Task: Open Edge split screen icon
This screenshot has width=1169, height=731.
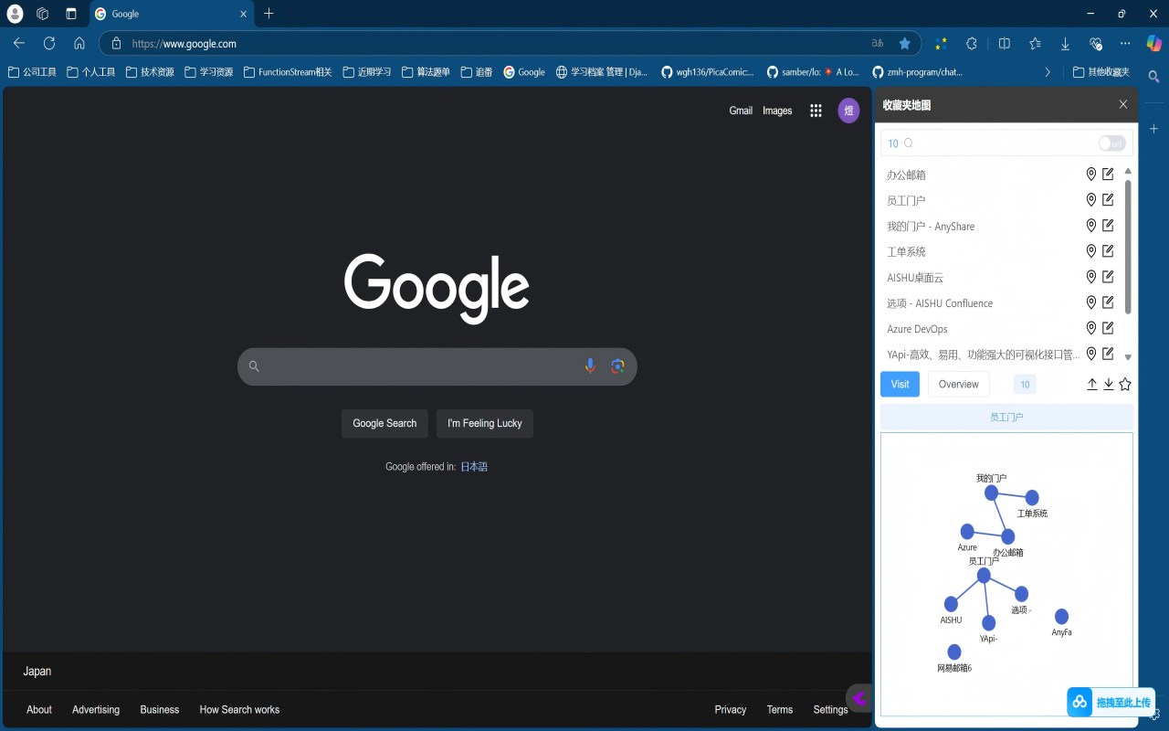Action: pyautogui.click(x=1004, y=43)
